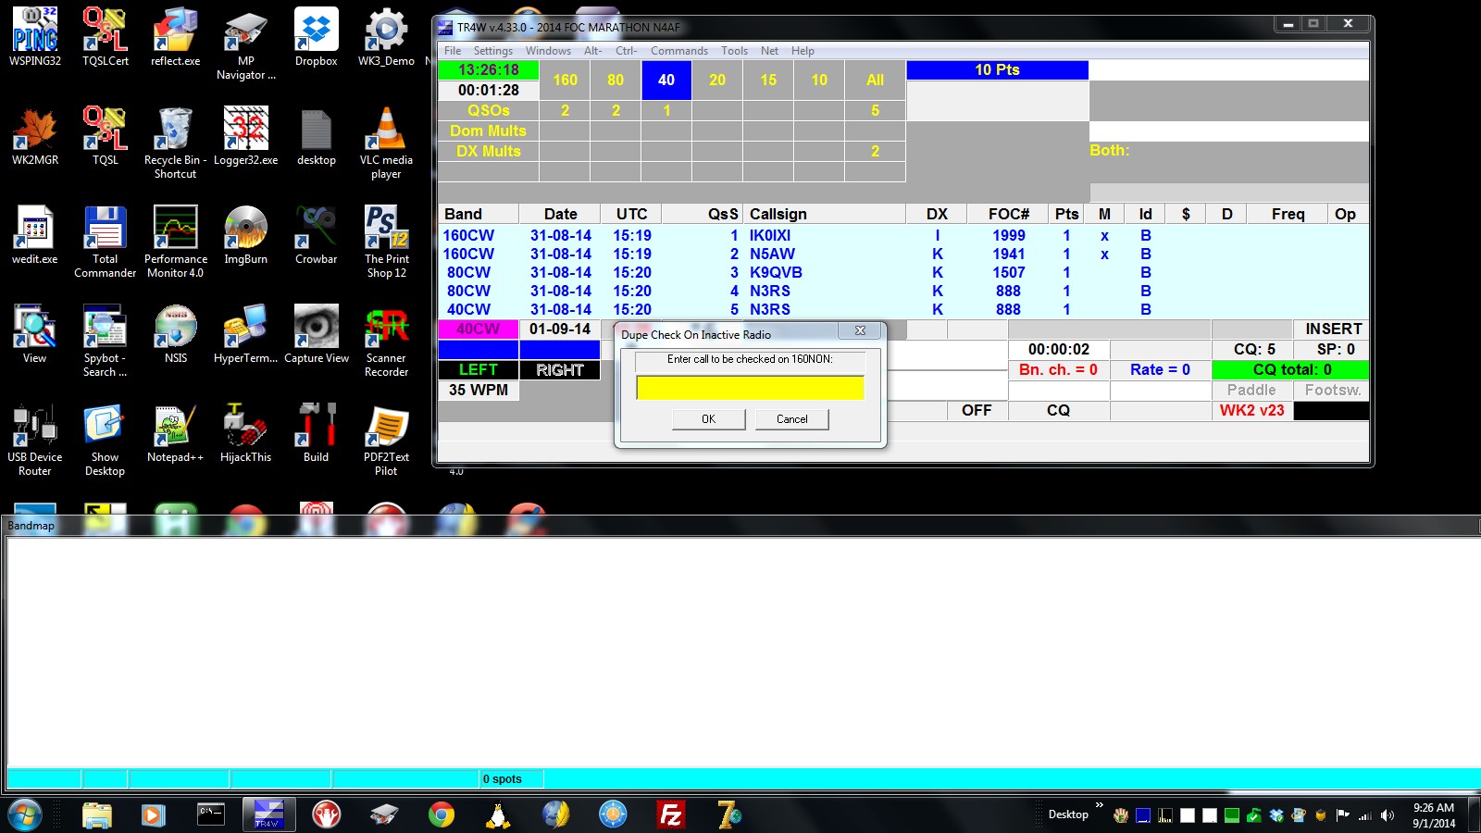This screenshot has height=833, width=1481.
Task: Select the N5AW log row callsign
Action: click(772, 254)
